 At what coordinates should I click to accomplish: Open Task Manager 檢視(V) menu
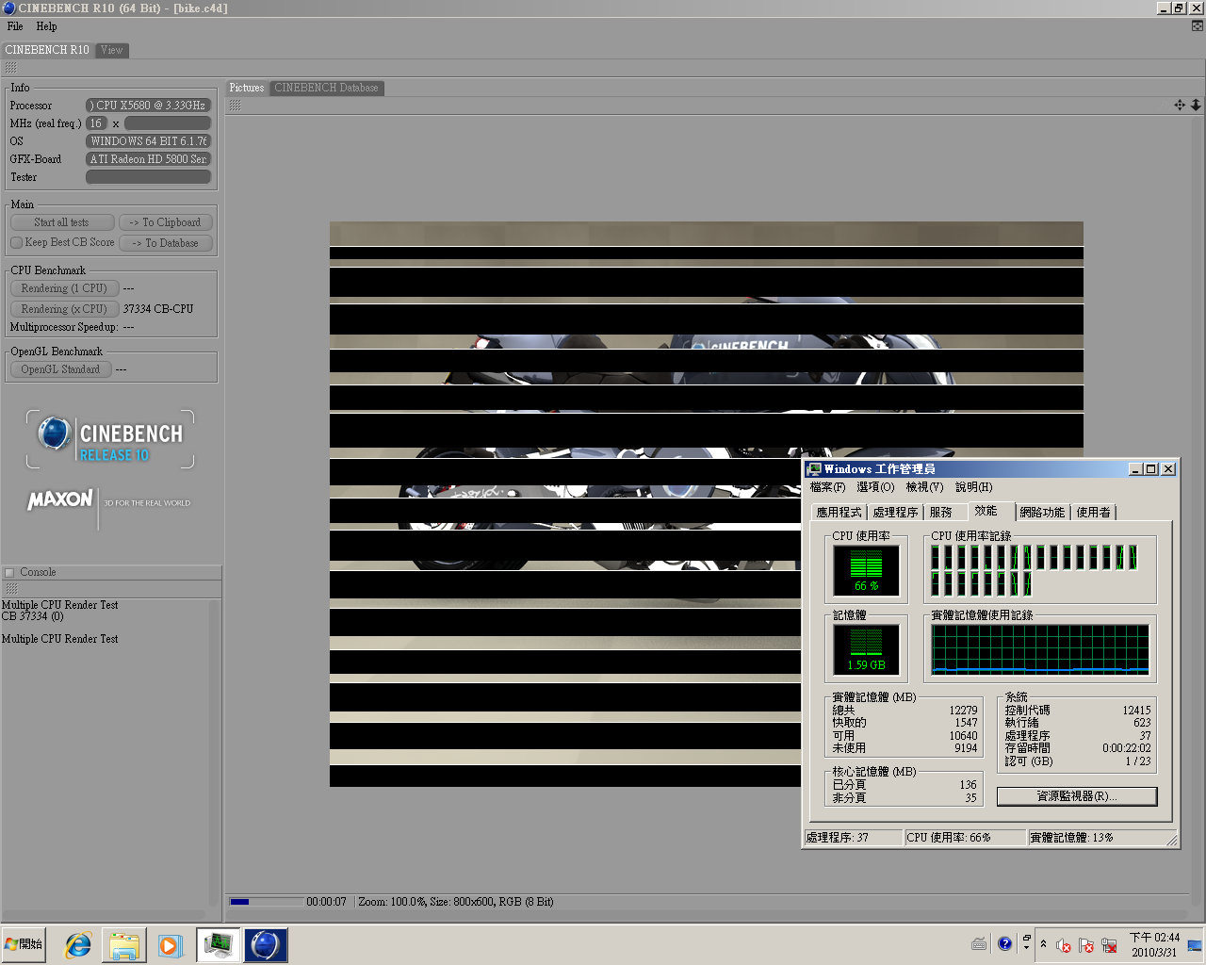click(924, 487)
